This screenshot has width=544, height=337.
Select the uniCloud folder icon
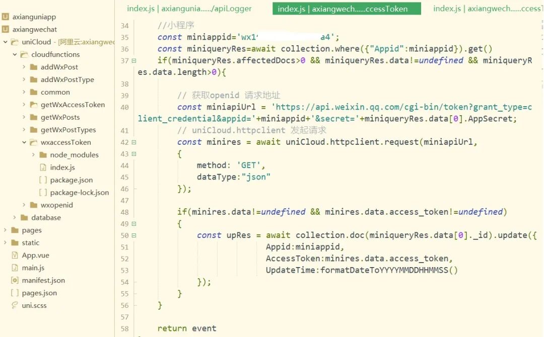pos(15,42)
